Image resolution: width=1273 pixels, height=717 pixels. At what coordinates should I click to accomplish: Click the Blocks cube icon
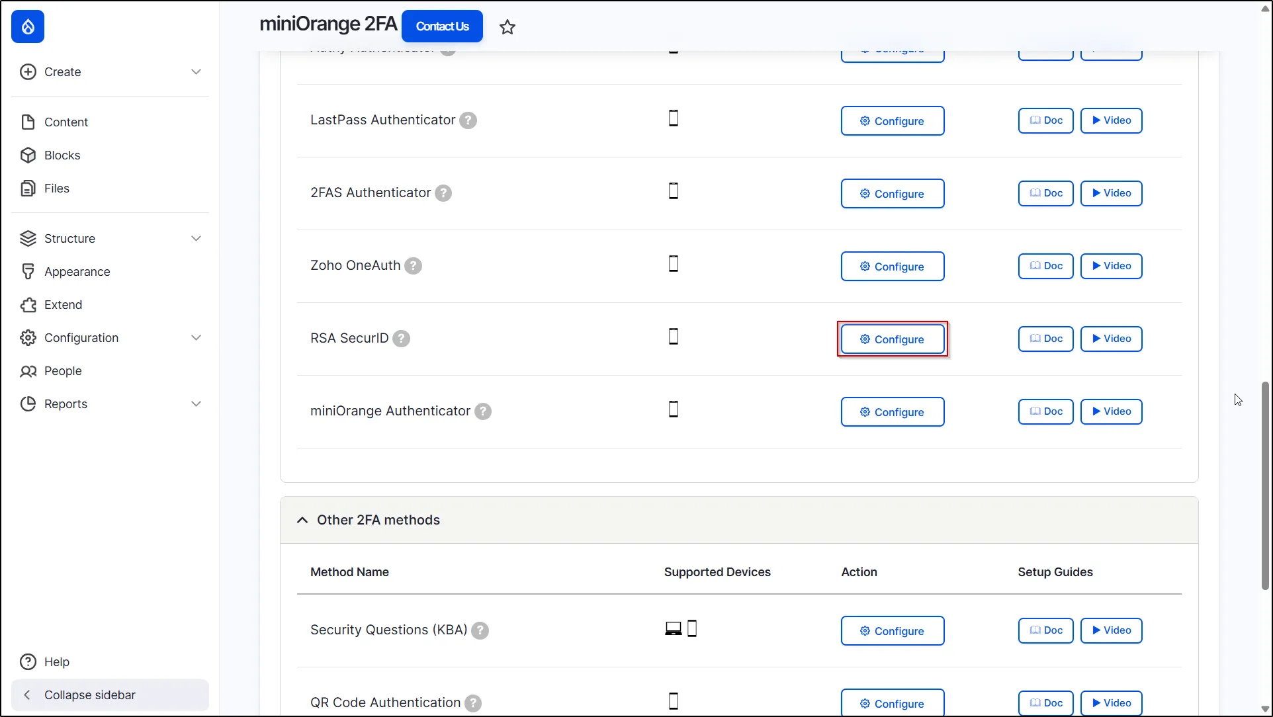tap(28, 155)
